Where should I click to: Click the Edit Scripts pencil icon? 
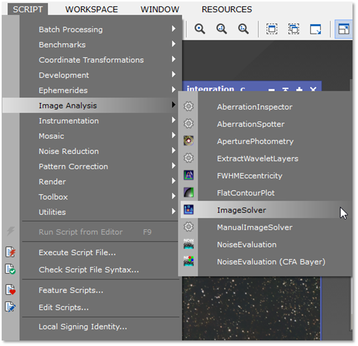10,307
